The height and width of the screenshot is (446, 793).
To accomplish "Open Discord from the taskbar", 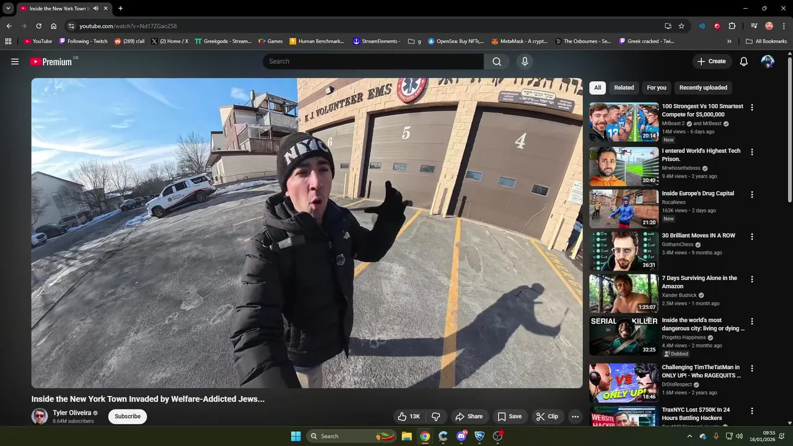I will pyautogui.click(x=462, y=436).
